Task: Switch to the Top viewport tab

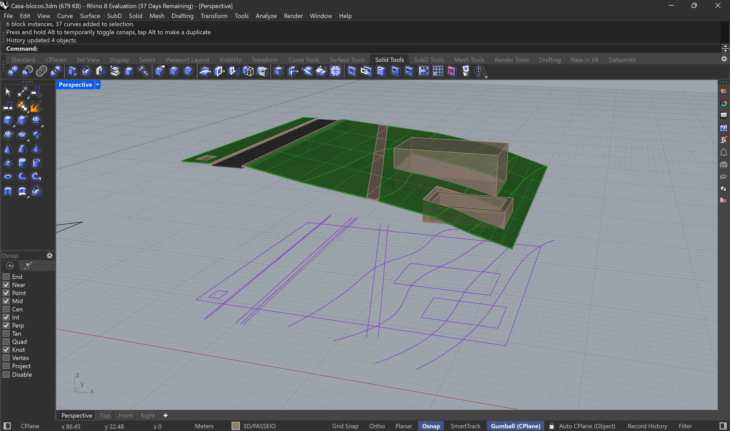Action: pos(105,415)
